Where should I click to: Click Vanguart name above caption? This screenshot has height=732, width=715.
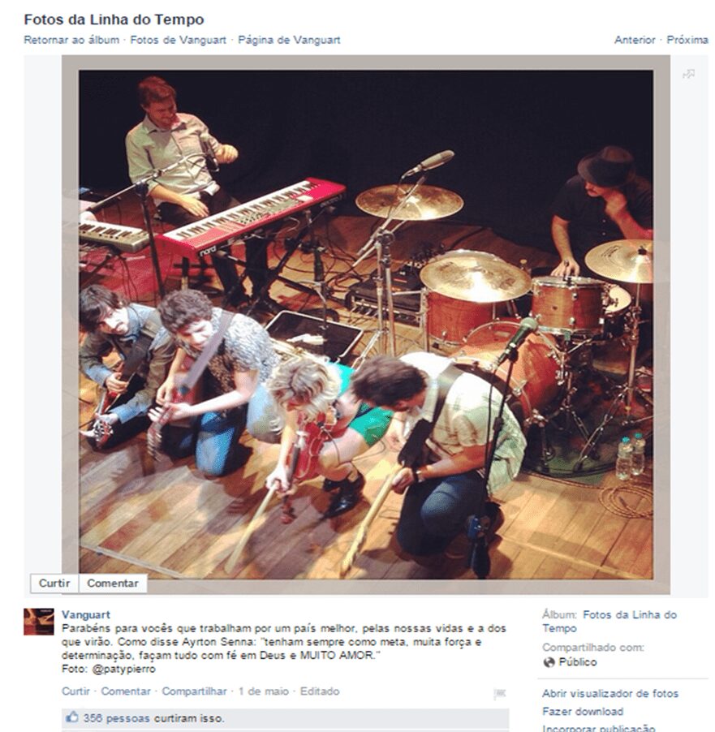pos(86,614)
